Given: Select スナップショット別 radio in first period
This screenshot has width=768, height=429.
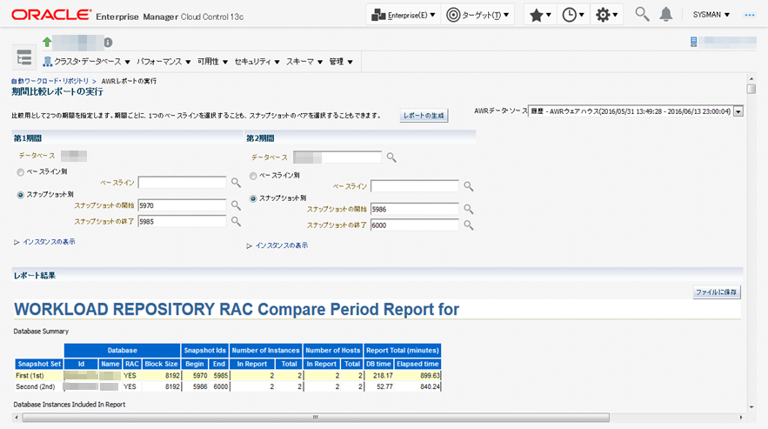Looking at the screenshot, I should coord(20,195).
